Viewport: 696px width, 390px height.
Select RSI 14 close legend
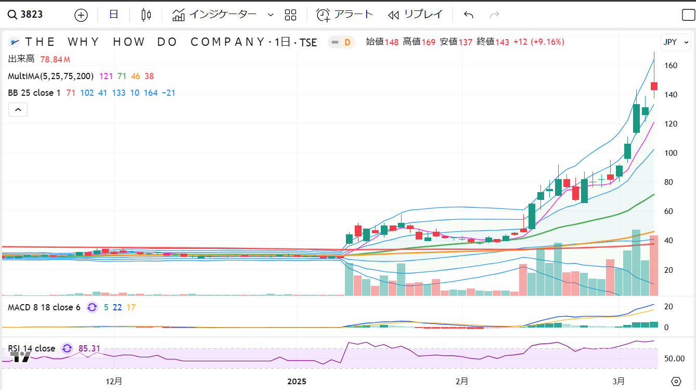31,348
